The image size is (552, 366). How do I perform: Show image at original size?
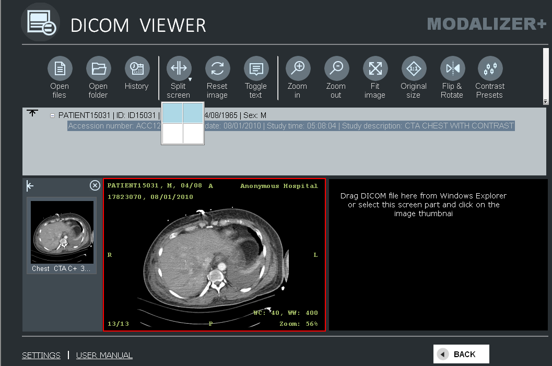pyautogui.click(x=414, y=68)
